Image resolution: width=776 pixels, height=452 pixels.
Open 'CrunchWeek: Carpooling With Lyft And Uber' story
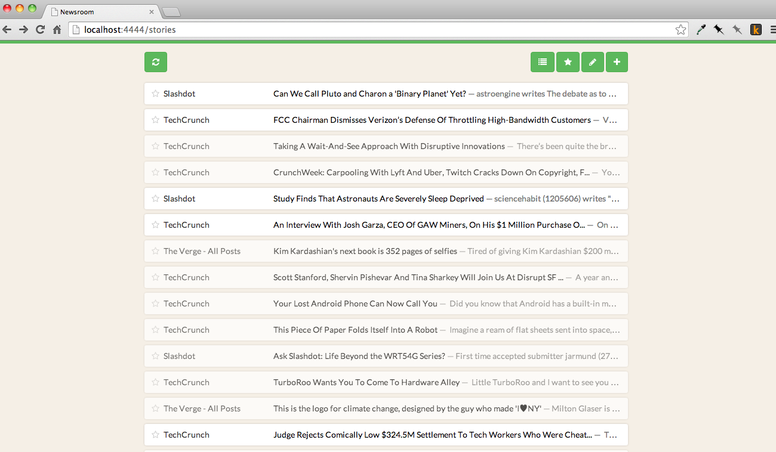432,172
